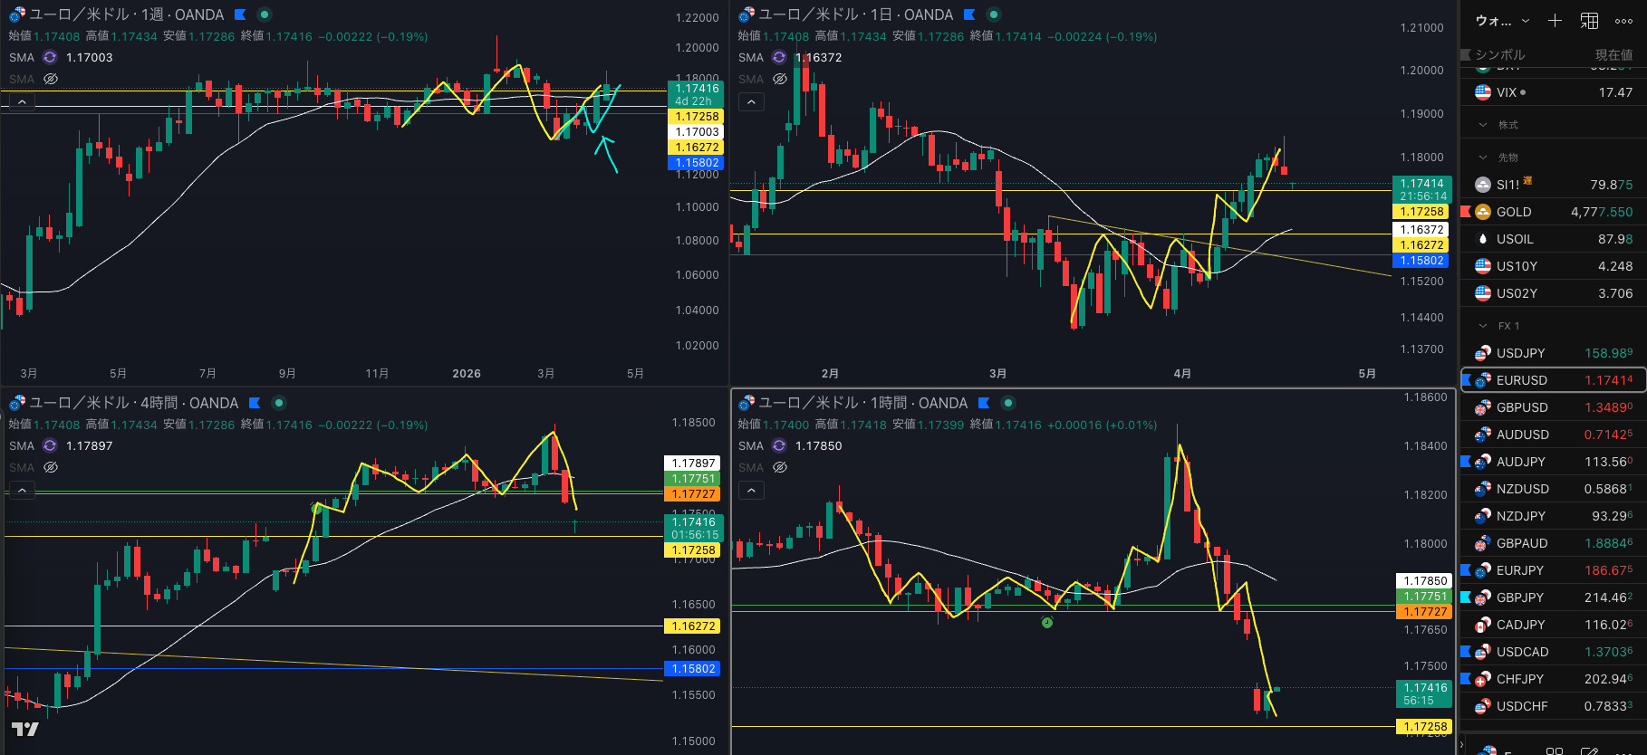This screenshot has width=1647, height=755.
Task: Collapse the 株式 section in the watchlist
Action: (1483, 125)
